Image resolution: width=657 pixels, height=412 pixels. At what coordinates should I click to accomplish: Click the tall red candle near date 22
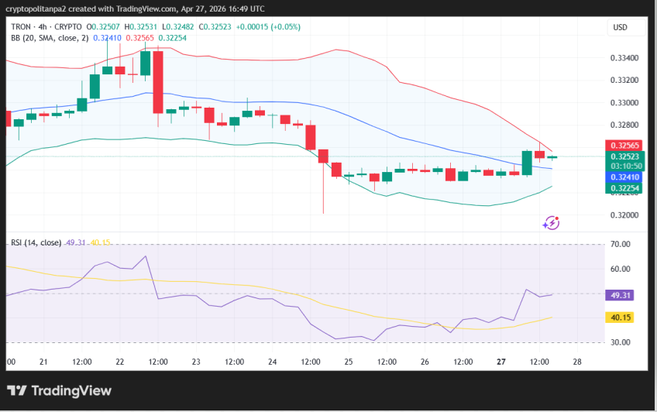point(158,81)
